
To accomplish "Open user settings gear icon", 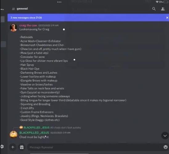I will pyautogui.click(x=2, y=147).
